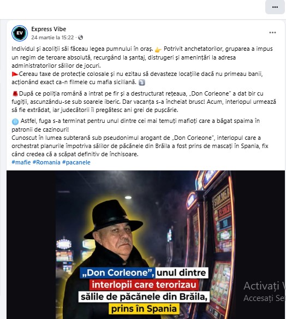Click the blue globe emoji before Astfel
This screenshot has width=286, height=319.
[x=15, y=121]
